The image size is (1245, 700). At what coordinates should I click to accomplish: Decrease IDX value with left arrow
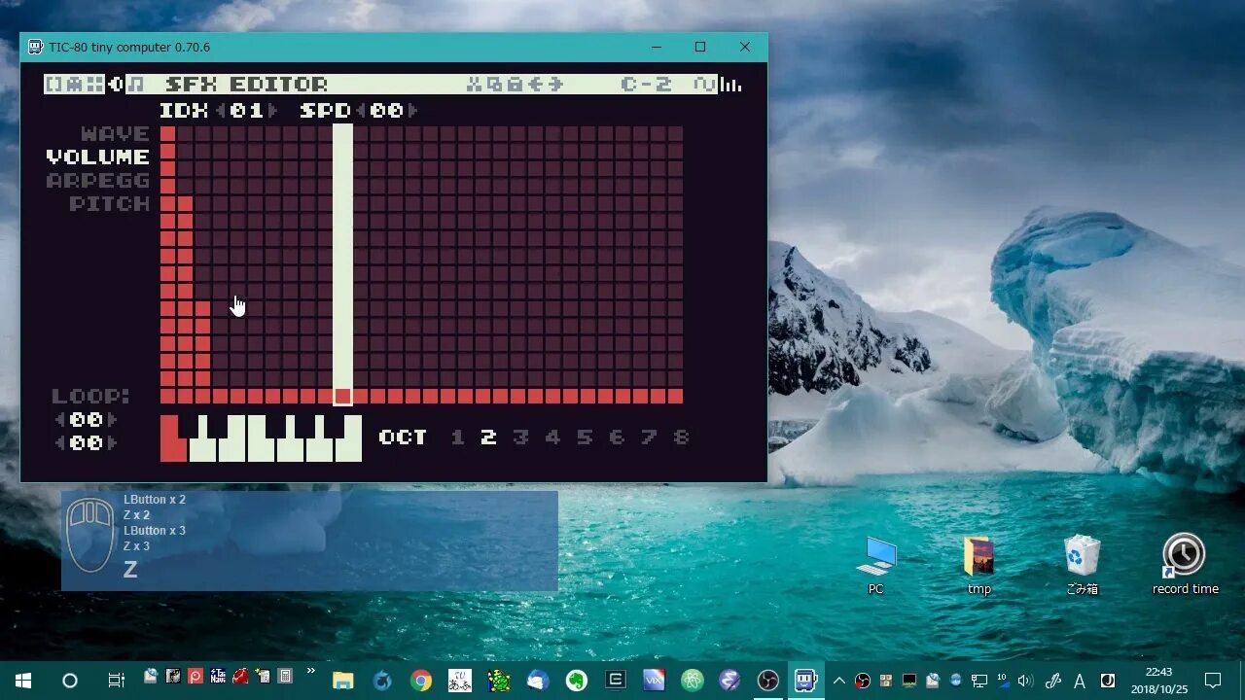(x=221, y=111)
